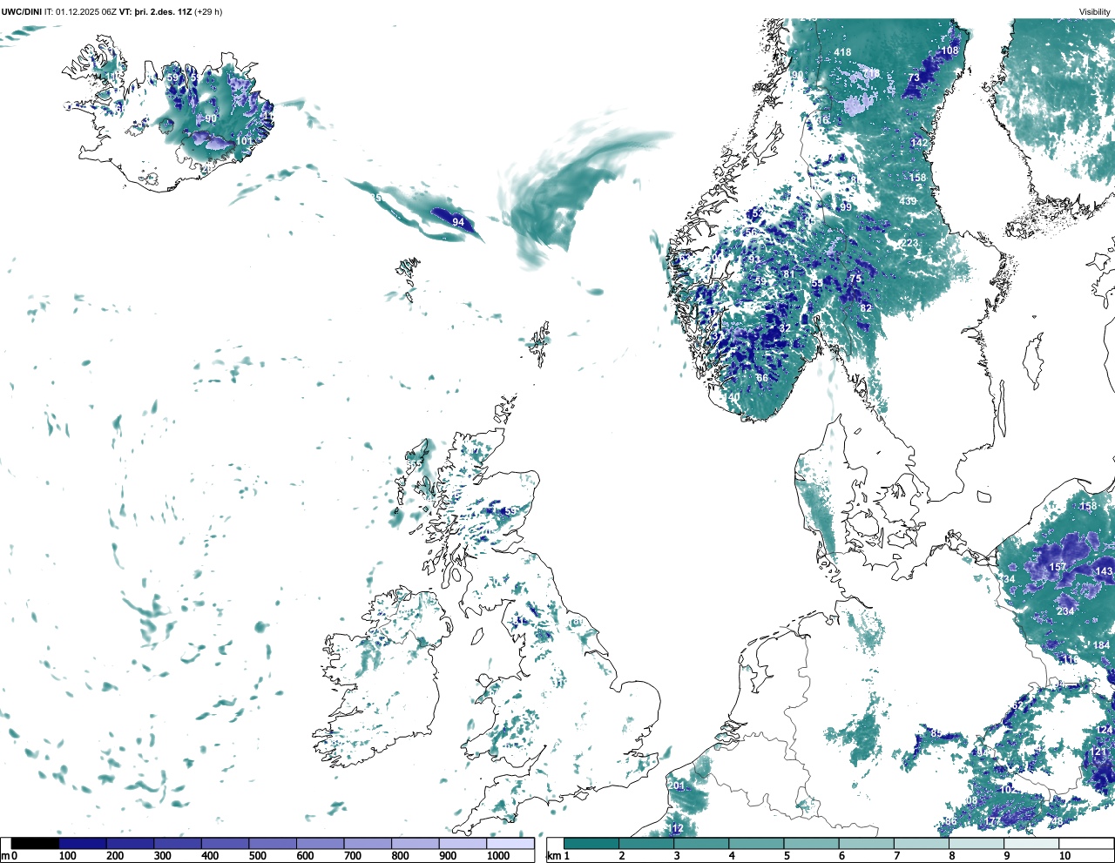This screenshot has width=1115, height=863.
Task: Click the '234' visibility value in Poland
Action: click(x=1065, y=611)
